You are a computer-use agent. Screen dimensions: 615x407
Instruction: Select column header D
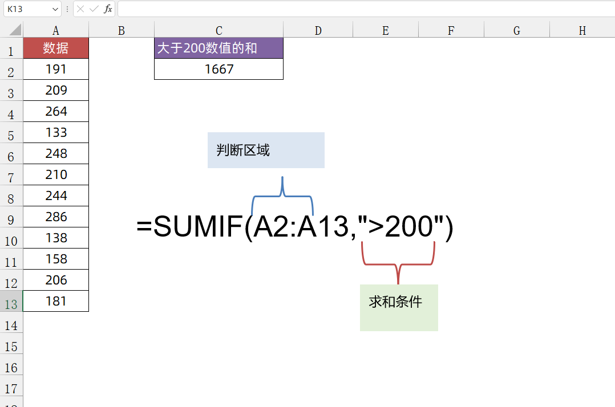pyautogui.click(x=318, y=30)
